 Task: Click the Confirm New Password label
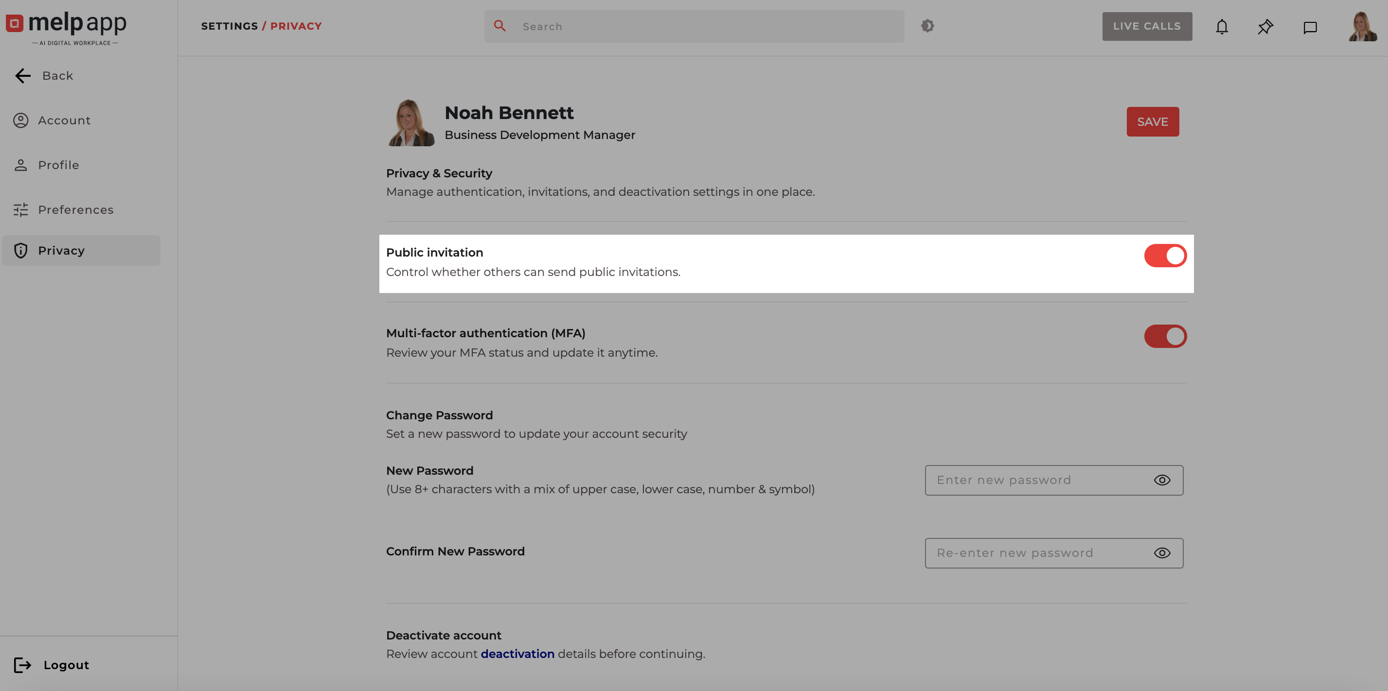(x=455, y=552)
